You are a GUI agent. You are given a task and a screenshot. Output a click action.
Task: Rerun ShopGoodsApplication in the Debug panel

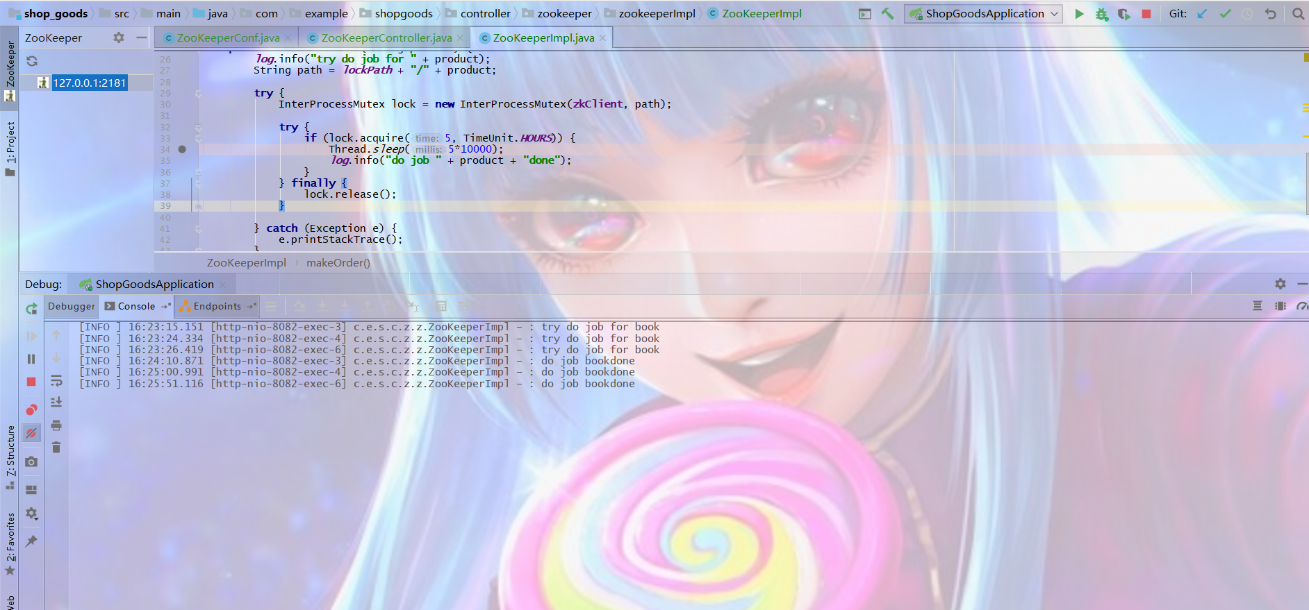pyautogui.click(x=31, y=309)
